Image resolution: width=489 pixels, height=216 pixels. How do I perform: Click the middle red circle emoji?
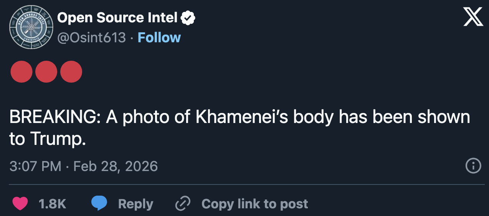tap(46, 72)
